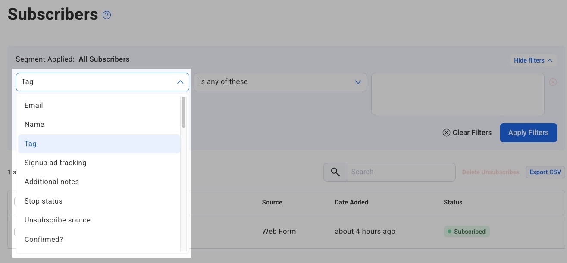This screenshot has width=567, height=263.
Task: Export subscribers with the Export CSV button
Action: [x=545, y=172]
